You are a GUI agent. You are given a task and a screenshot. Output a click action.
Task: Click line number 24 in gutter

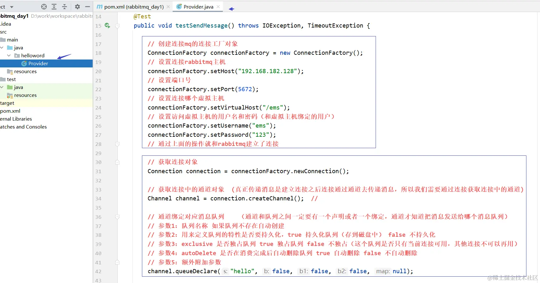[x=98, y=108]
